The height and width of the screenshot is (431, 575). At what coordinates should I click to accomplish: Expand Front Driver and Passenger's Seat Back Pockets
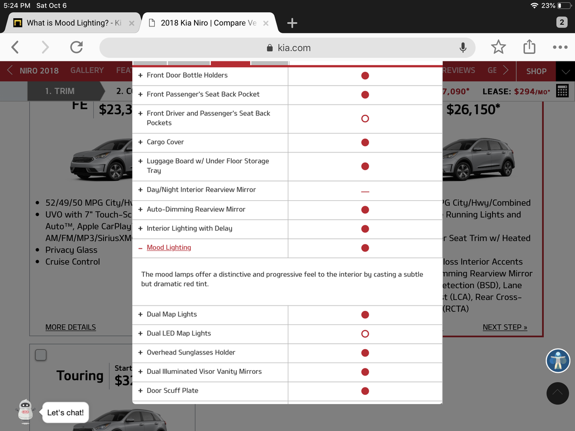point(140,113)
